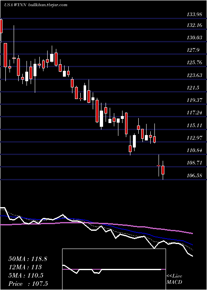Click the first red candlestick near 133.98
Screen dimensions: 207x290
click(x=1, y=26)
